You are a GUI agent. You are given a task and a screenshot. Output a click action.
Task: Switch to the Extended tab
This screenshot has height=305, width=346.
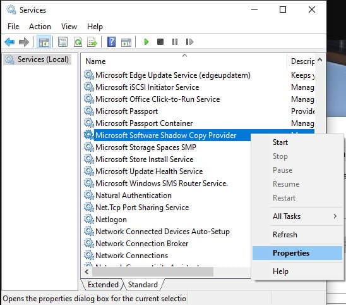pyautogui.click(x=103, y=285)
